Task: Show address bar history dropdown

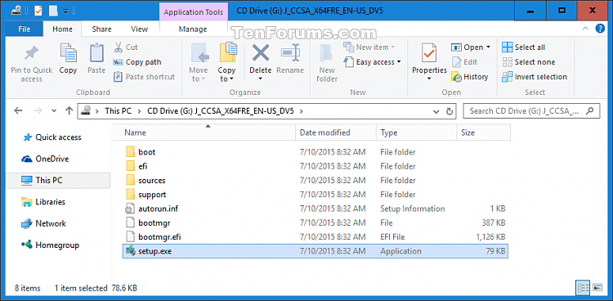Action: tap(436, 111)
